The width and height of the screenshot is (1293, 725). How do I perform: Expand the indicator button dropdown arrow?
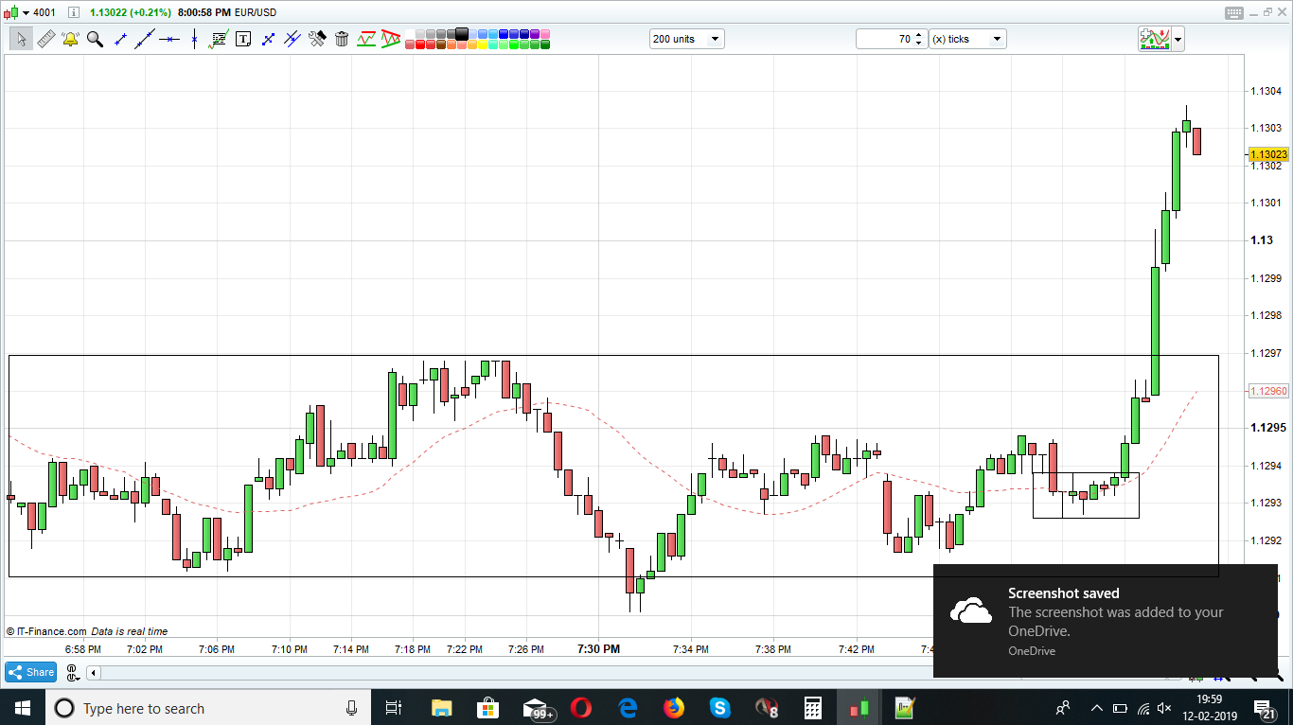pyautogui.click(x=1178, y=39)
